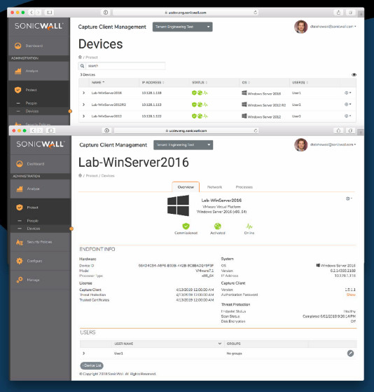Image resolution: width=374 pixels, height=392 pixels.
Task: Click the Commissioned status shield icon
Action: click(x=186, y=226)
